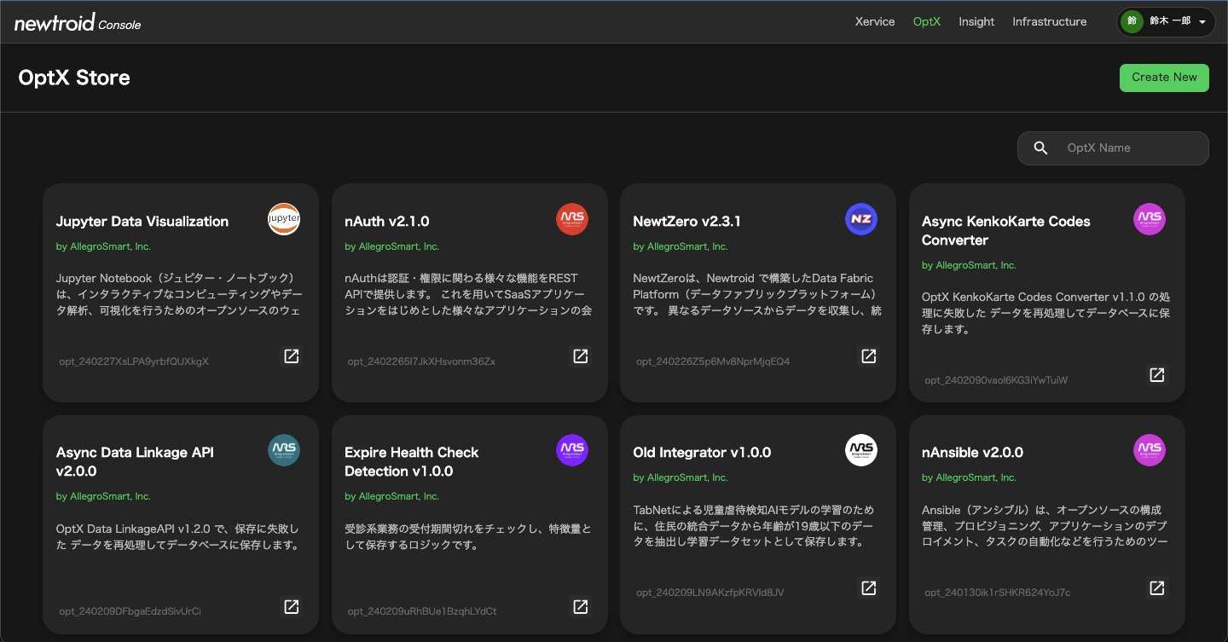Viewport: 1228px width, 642px height.
Task: Click the Create New button
Action: click(1164, 77)
